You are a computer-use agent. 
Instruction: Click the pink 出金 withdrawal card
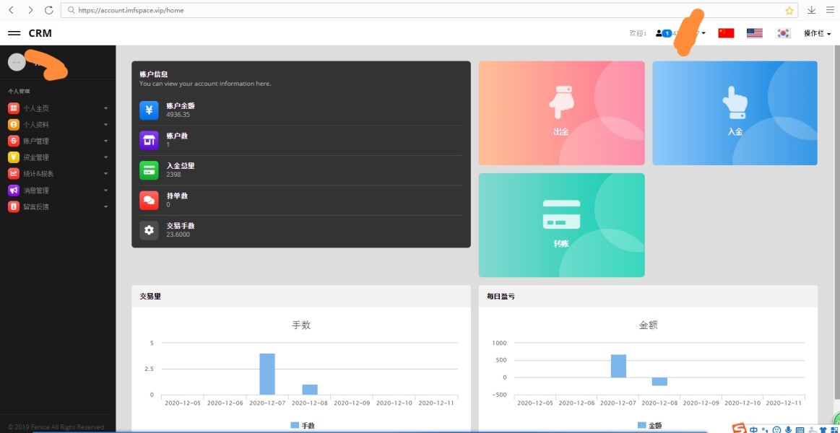pos(561,113)
